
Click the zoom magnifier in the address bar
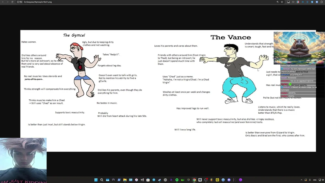(x=278, y=2)
